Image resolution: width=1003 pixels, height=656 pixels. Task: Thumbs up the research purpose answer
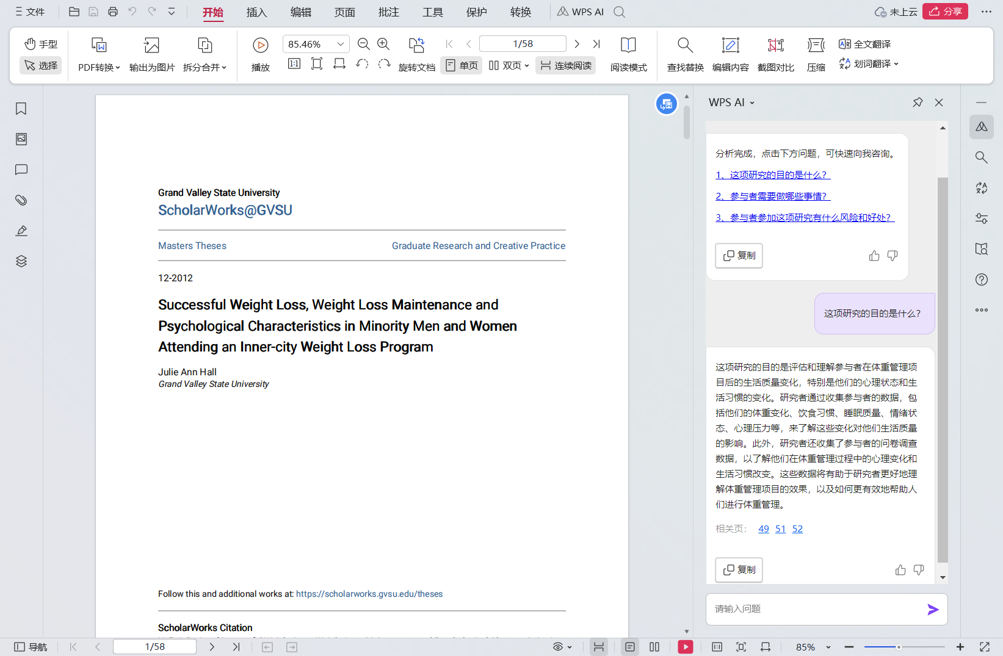pos(900,570)
